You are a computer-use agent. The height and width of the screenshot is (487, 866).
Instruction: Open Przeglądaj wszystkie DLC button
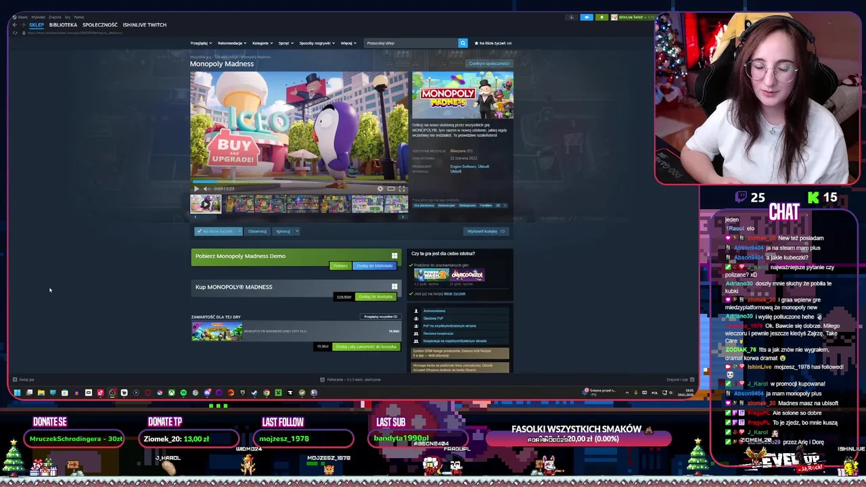[x=380, y=317]
